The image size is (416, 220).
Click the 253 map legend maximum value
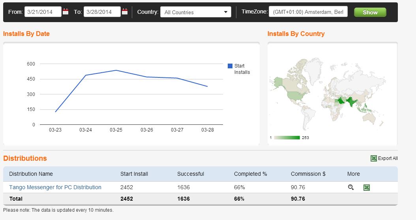click(305, 137)
